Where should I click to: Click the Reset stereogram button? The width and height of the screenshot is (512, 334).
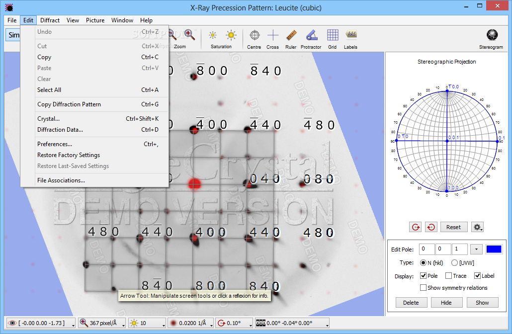coord(453,227)
